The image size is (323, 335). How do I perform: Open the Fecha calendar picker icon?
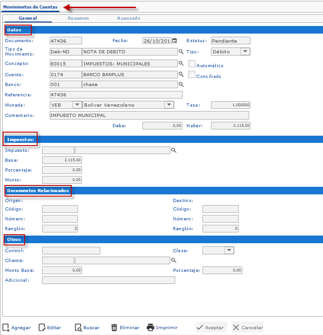[x=175, y=41]
